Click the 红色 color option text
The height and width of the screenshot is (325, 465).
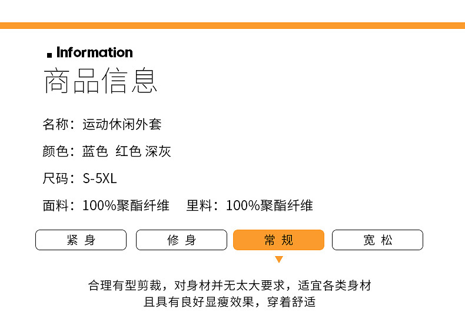[x=128, y=151]
